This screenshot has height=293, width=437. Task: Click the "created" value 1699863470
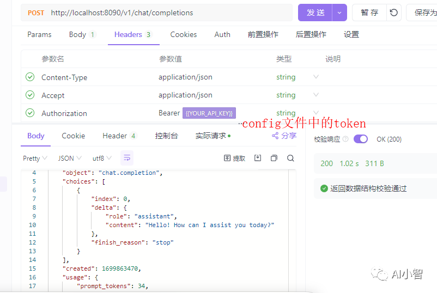[x=119, y=268]
